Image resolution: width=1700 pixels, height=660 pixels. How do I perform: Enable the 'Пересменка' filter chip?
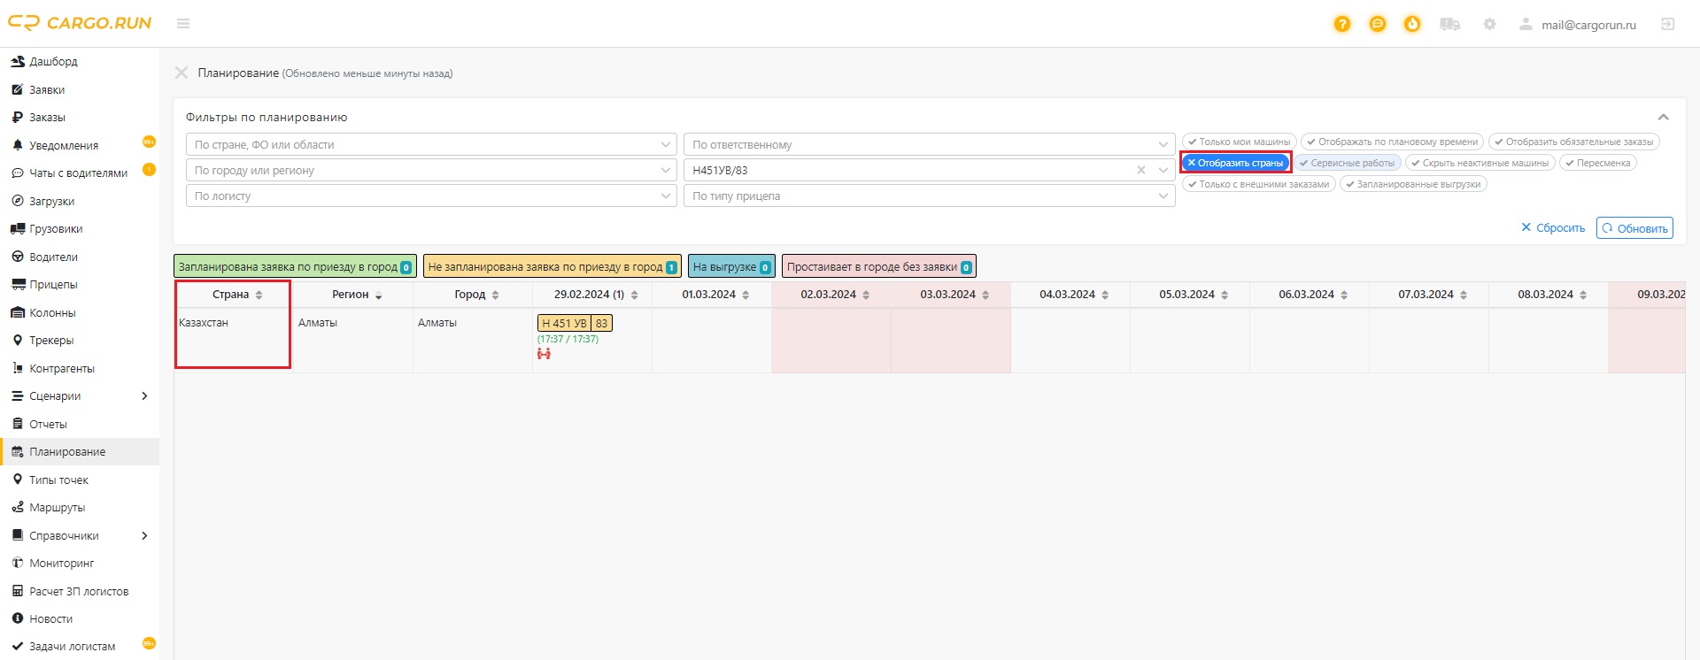[1597, 163]
